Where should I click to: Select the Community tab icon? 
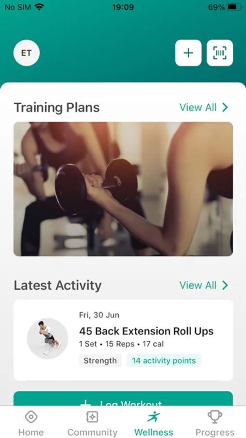click(x=92, y=417)
